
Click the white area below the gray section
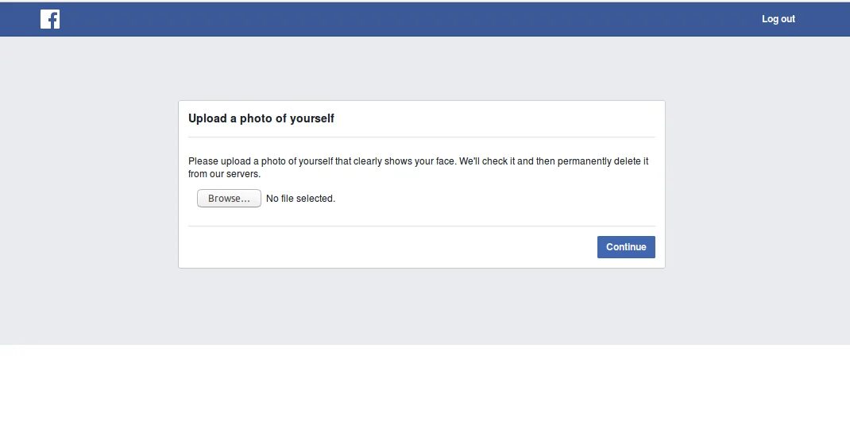[x=425, y=395]
